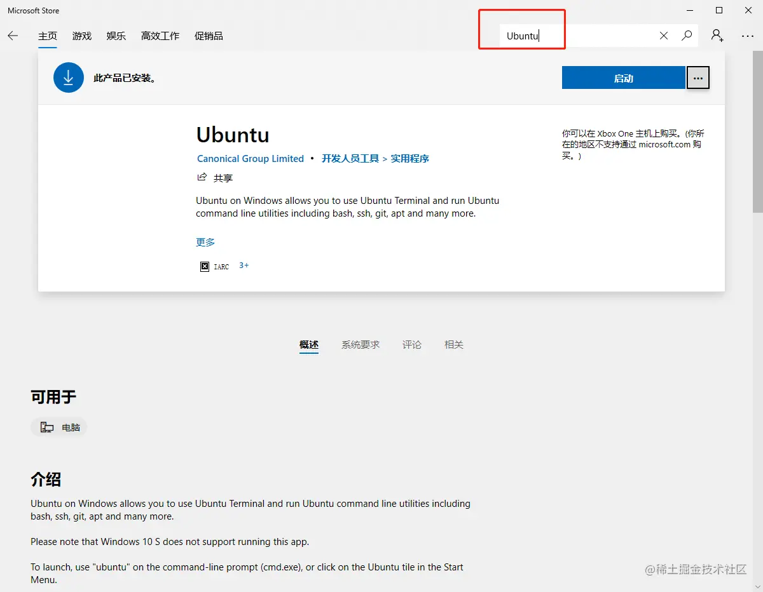Image resolution: width=763 pixels, height=592 pixels.
Task: Click the 可用于 heading
Action: pyautogui.click(x=53, y=397)
